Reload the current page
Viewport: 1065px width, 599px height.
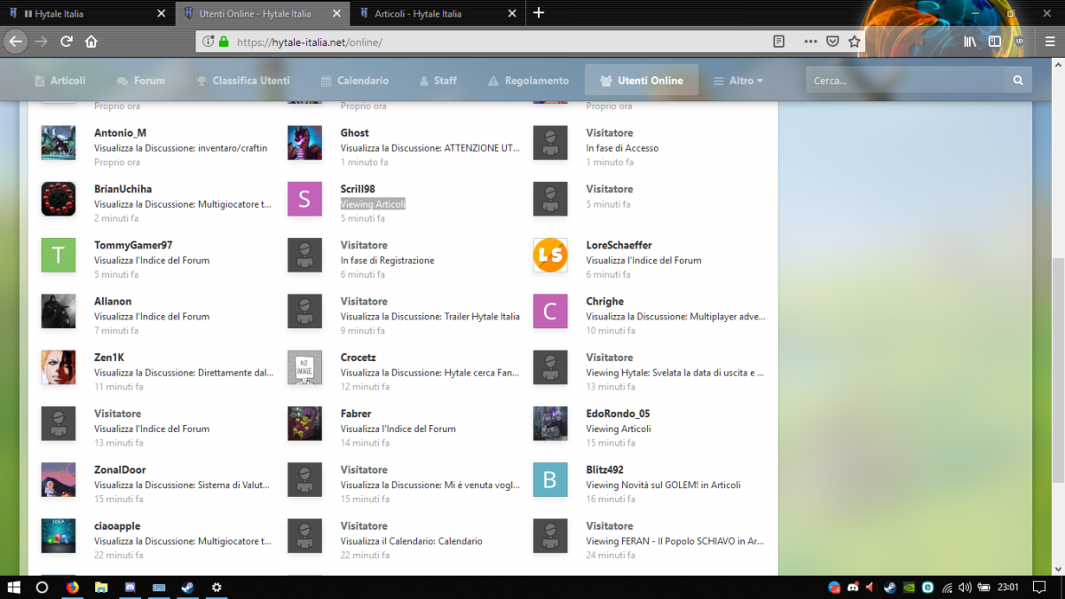click(66, 41)
